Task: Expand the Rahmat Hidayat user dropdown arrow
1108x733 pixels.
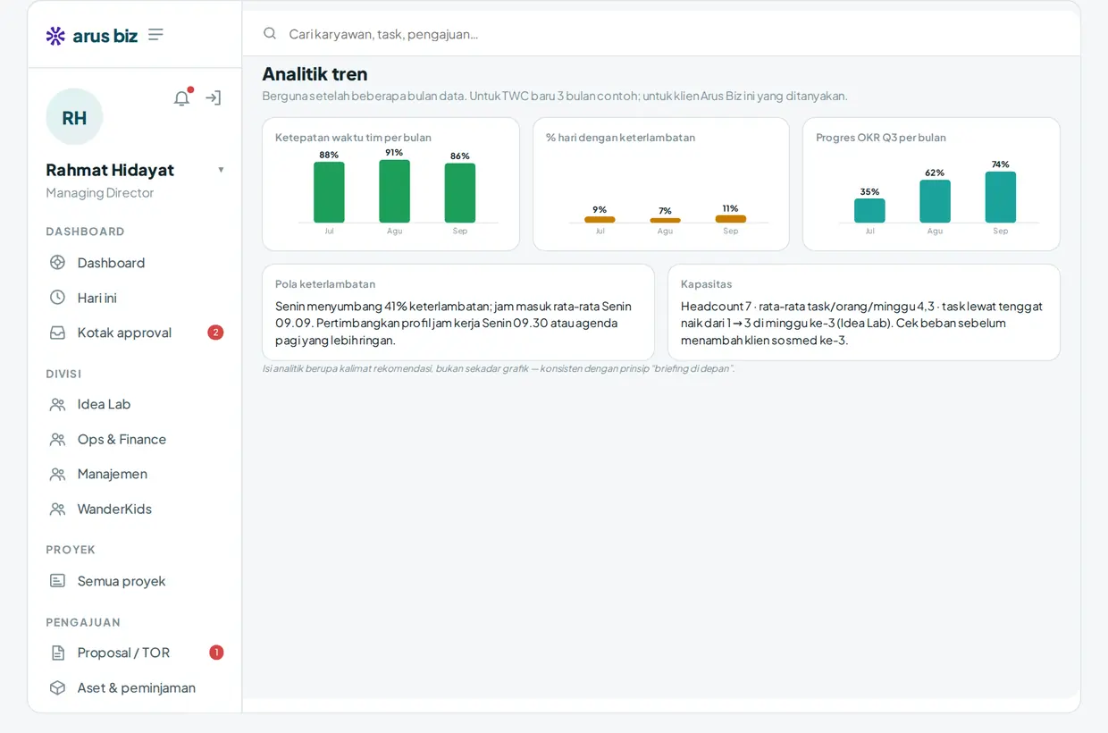Action: pyautogui.click(x=221, y=170)
